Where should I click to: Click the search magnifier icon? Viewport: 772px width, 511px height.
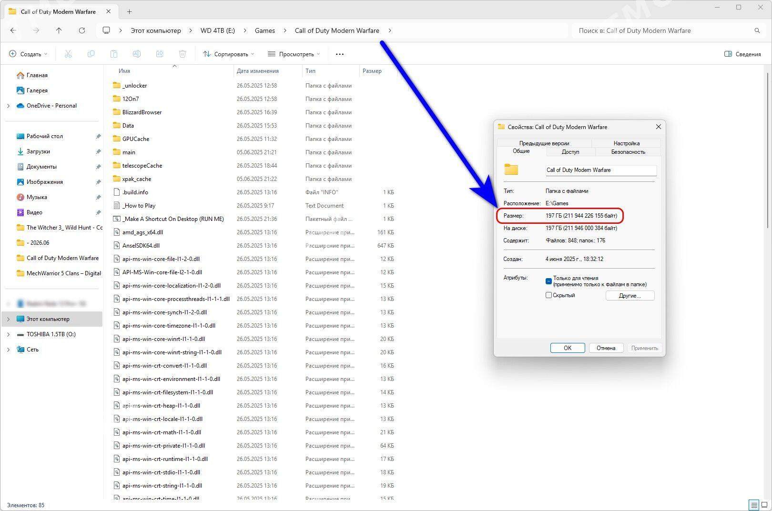[x=757, y=30]
